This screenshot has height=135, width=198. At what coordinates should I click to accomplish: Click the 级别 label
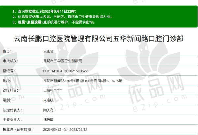point(7,100)
